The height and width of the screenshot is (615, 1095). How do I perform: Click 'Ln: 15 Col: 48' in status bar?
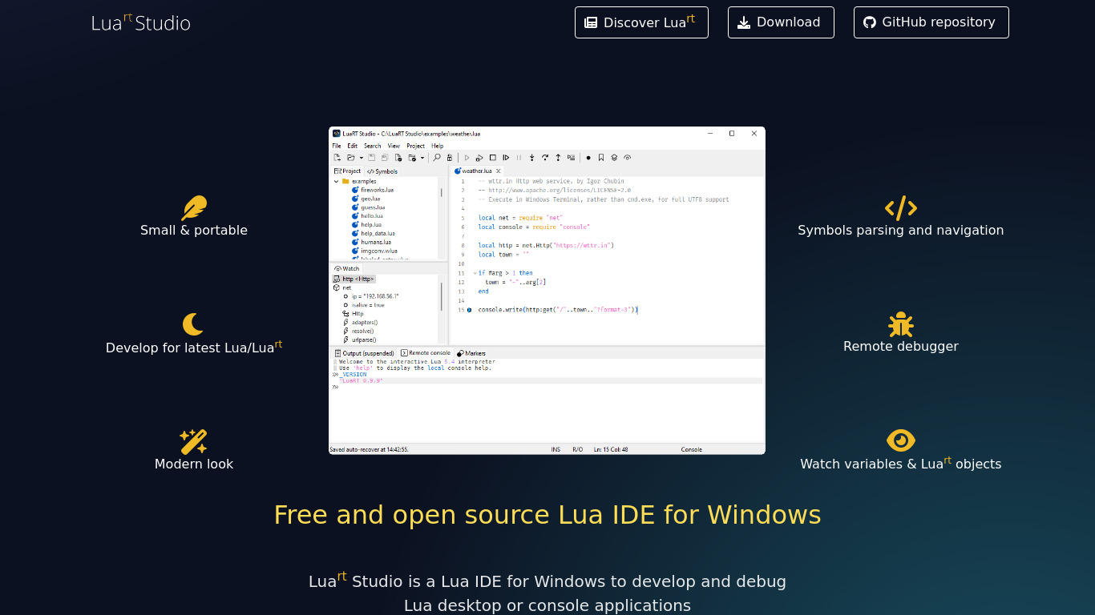point(611,450)
